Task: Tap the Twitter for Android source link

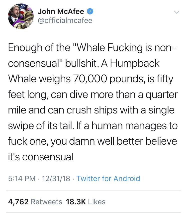Action: (108, 178)
